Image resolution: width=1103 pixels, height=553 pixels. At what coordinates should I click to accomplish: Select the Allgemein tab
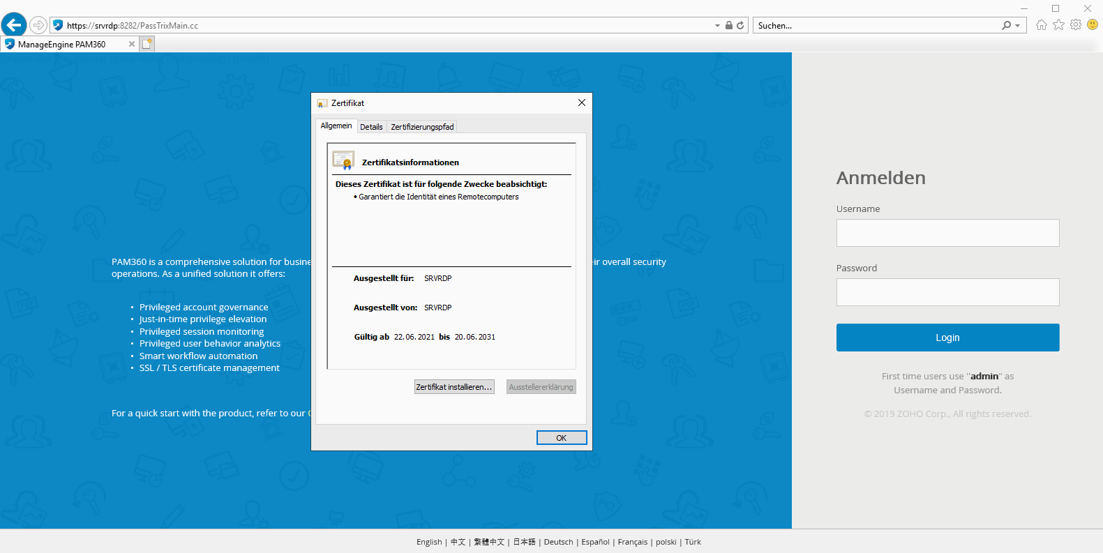tap(336, 126)
